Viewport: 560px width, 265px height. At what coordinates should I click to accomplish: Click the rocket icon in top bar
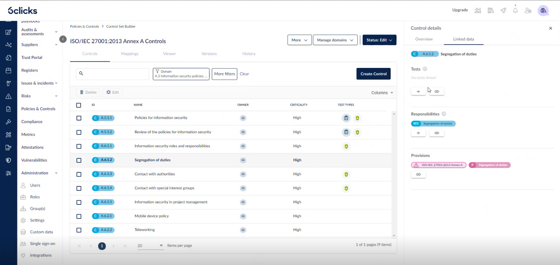(x=503, y=10)
